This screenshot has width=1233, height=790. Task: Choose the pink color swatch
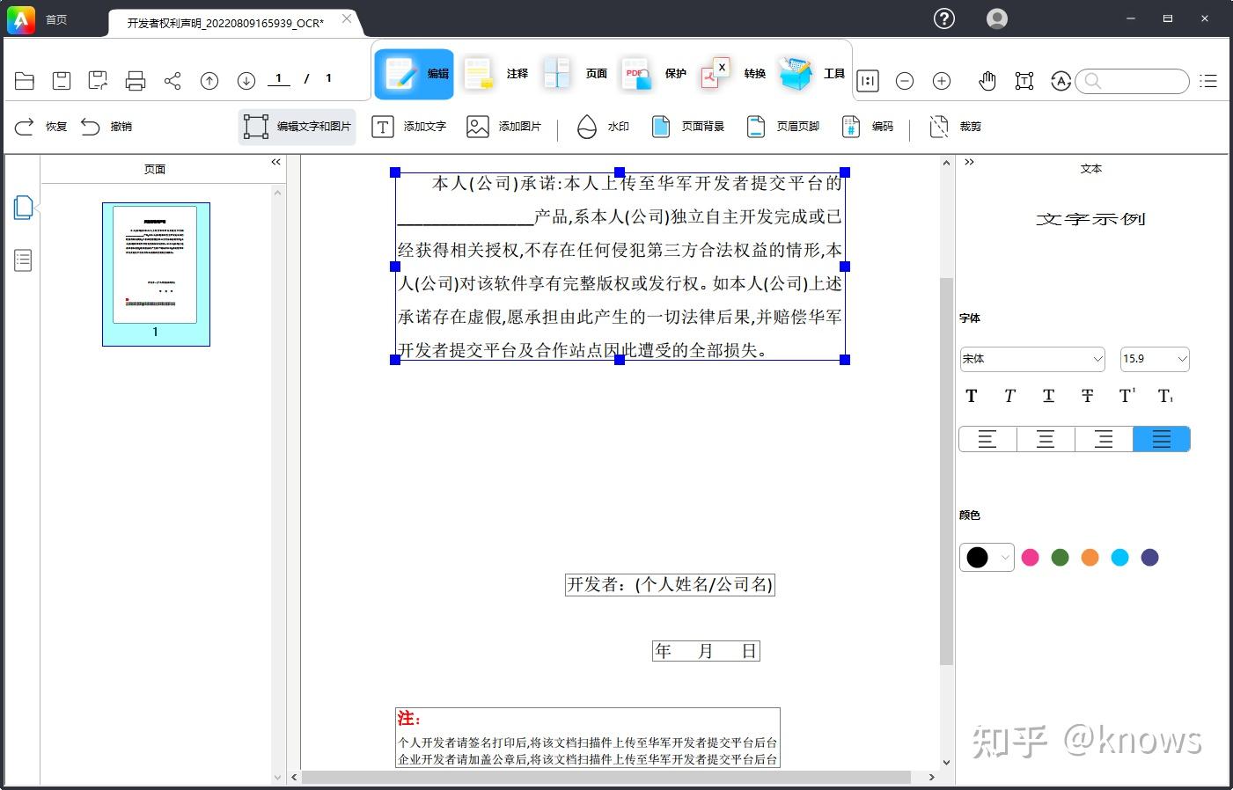[x=1031, y=558]
